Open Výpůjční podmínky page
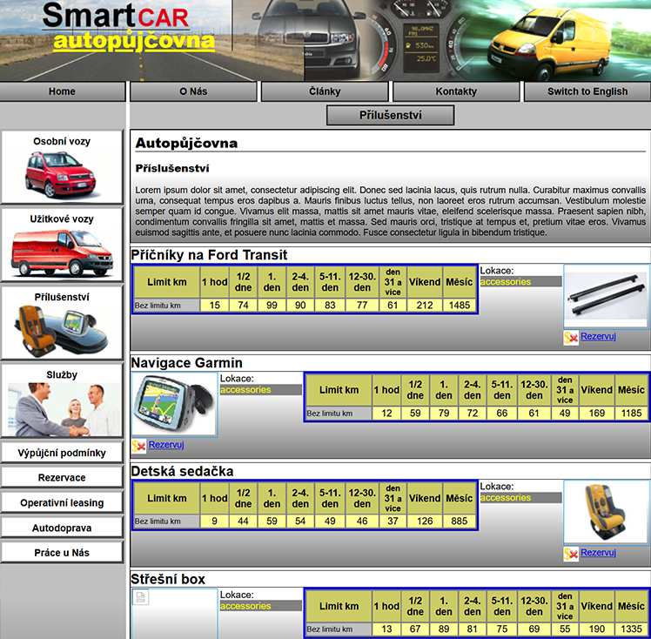651x639 pixels. pos(62,453)
